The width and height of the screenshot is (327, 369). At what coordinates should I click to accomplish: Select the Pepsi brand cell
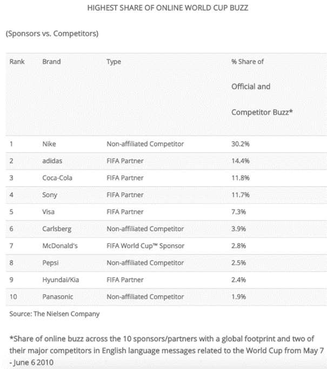[x=50, y=263]
